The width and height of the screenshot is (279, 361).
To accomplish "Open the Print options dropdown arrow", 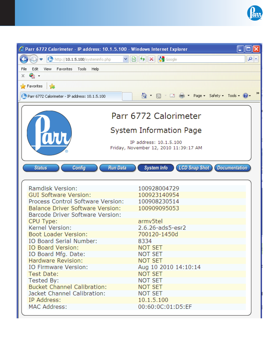I will 188,96.
